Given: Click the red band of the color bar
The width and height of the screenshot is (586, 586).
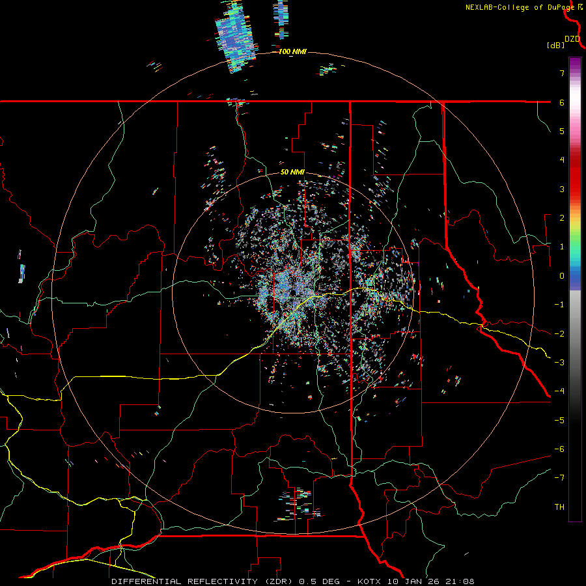Looking at the screenshot, I should (x=575, y=176).
